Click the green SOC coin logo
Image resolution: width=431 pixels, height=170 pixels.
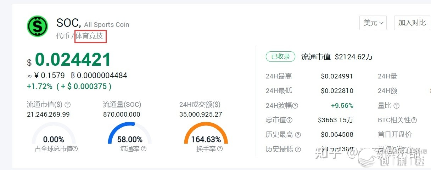38,26
